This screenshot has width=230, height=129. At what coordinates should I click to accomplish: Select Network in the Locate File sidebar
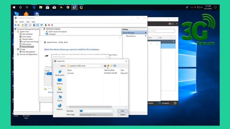coord(60,107)
